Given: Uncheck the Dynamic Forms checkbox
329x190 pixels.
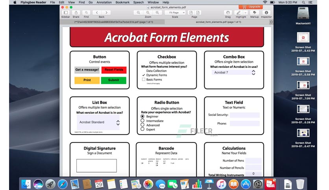Looking at the screenshot, I should [x=144, y=75].
